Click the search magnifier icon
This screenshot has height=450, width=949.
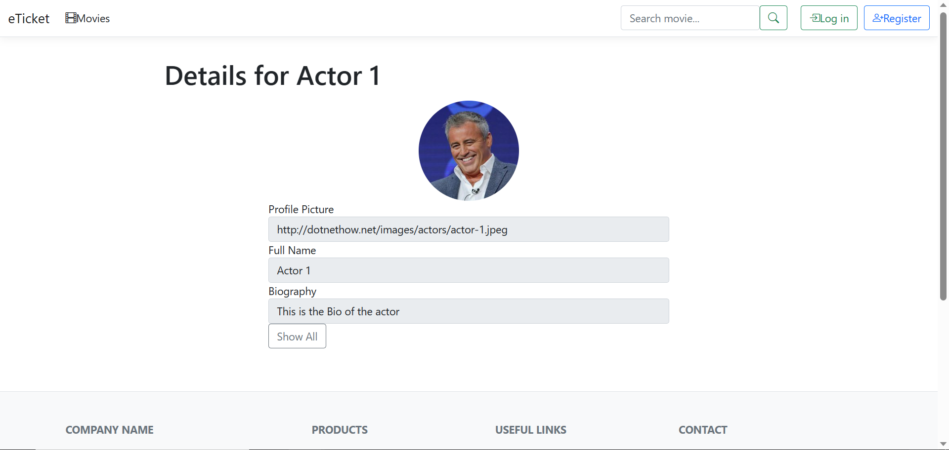pyautogui.click(x=773, y=18)
